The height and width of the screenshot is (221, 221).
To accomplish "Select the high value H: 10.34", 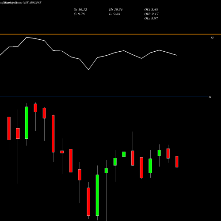I will (116, 10).
